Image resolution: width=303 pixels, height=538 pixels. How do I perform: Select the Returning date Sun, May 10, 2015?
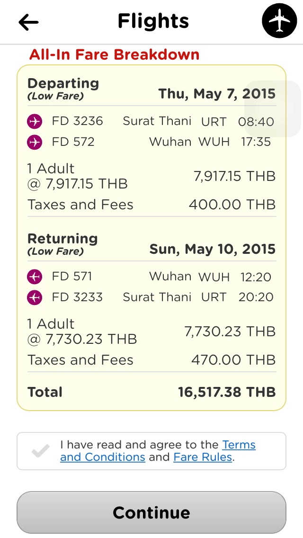(213, 249)
